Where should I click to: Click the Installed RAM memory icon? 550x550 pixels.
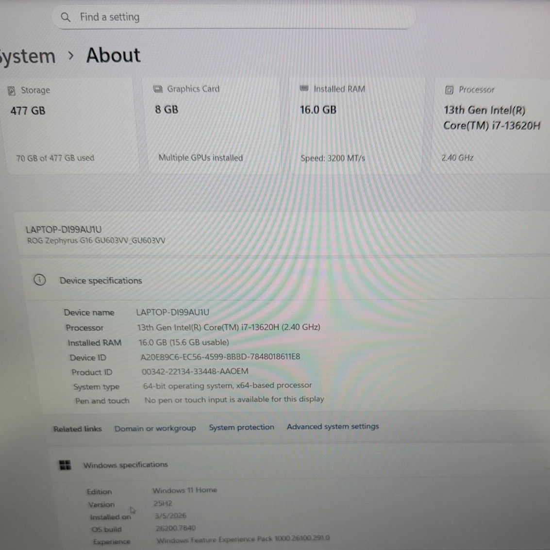pos(304,89)
